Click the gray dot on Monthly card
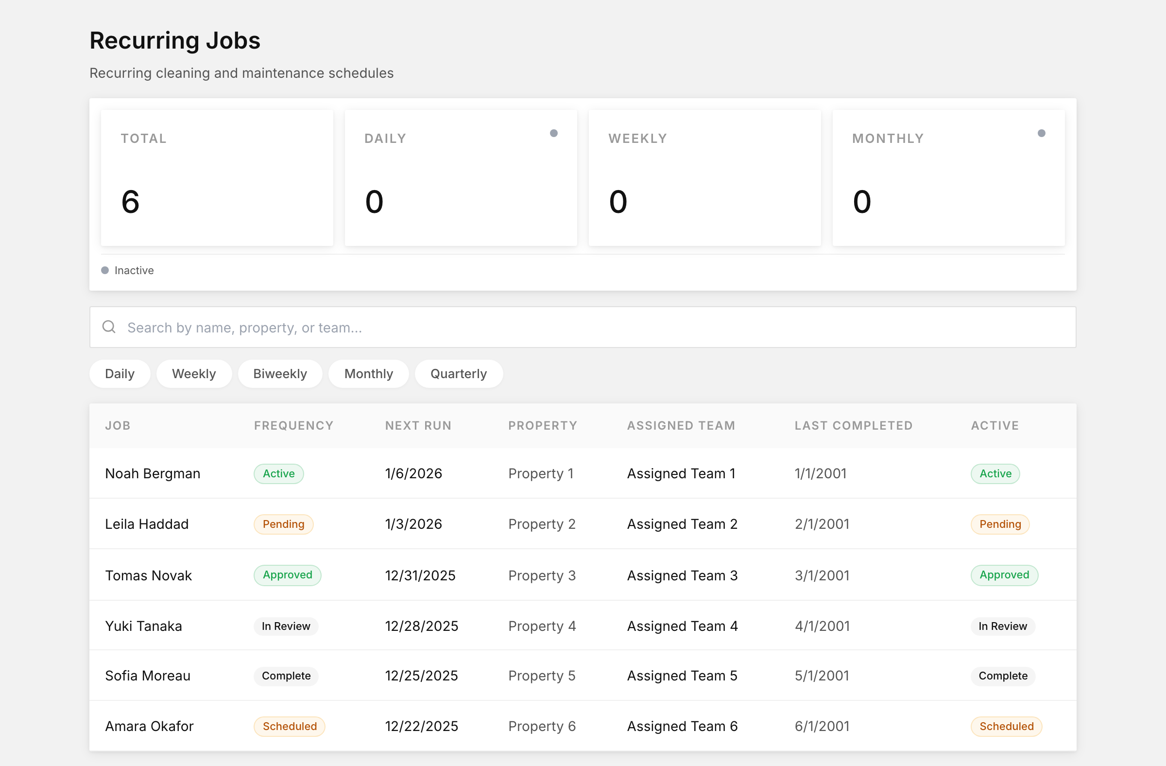Screen dimensions: 1166x766 click(x=1042, y=133)
